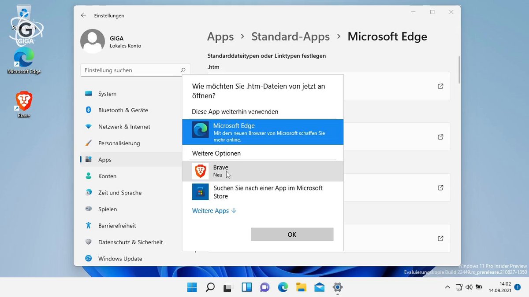The height and width of the screenshot is (297, 529).
Task: Open the Spielen Xbox icon in sidebar
Action: (x=89, y=209)
